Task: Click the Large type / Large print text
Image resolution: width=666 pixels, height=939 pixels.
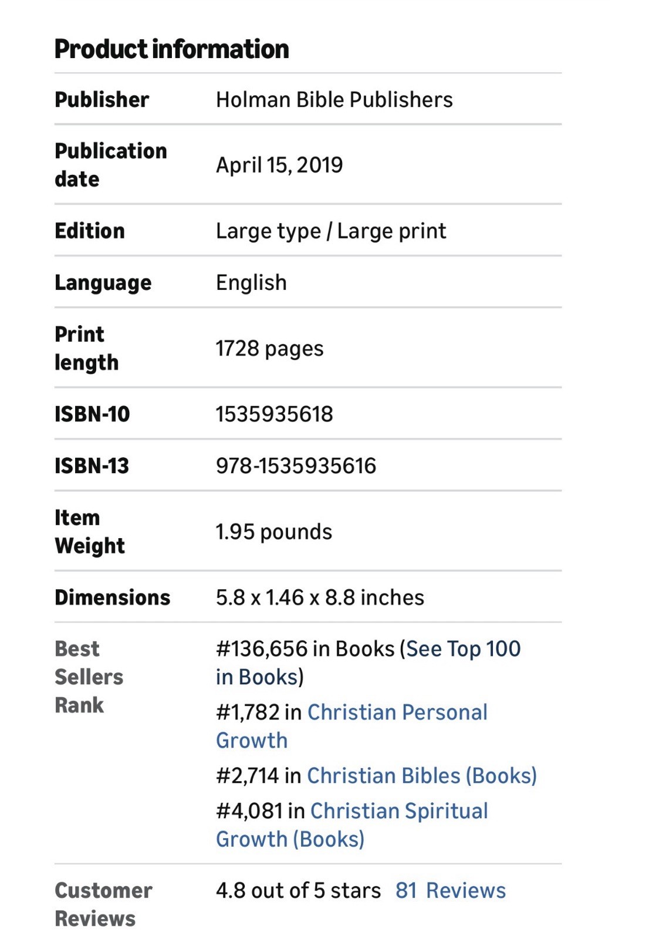Action: [x=331, y=231]
